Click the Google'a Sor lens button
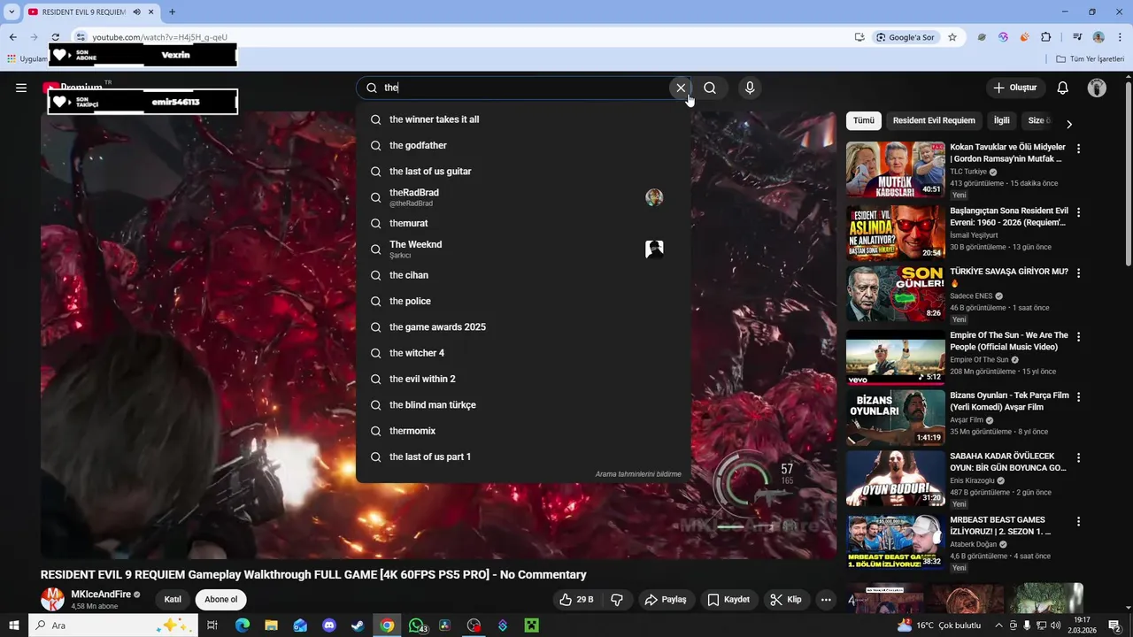 tap(906, 37)
